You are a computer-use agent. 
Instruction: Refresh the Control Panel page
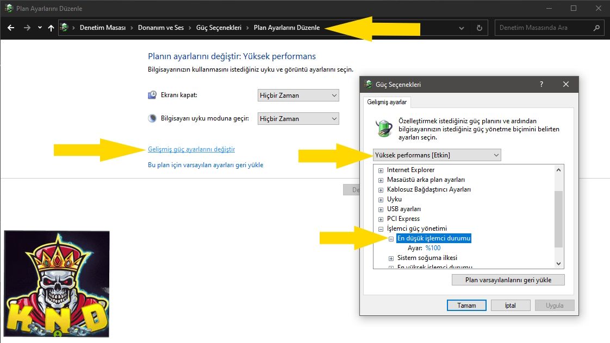point(480,28)
